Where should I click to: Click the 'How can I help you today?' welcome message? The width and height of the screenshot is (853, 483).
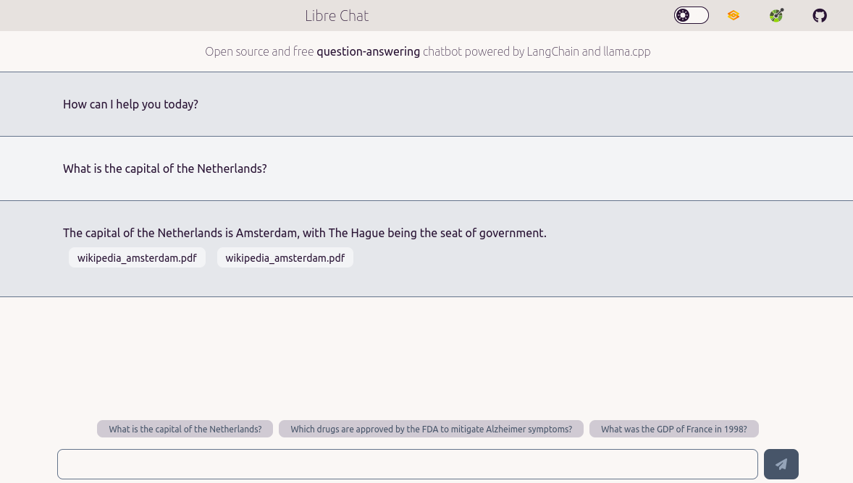[x=130, y=104]
